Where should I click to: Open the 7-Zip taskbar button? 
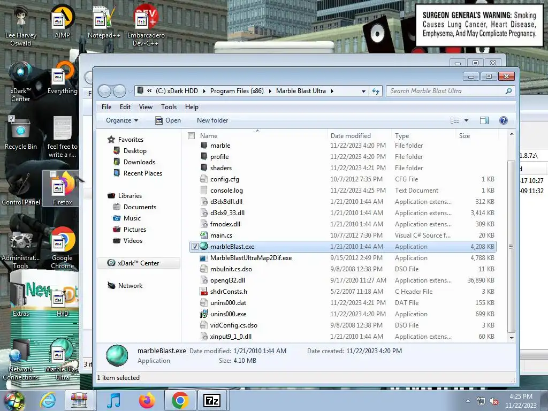coord(212,400)
